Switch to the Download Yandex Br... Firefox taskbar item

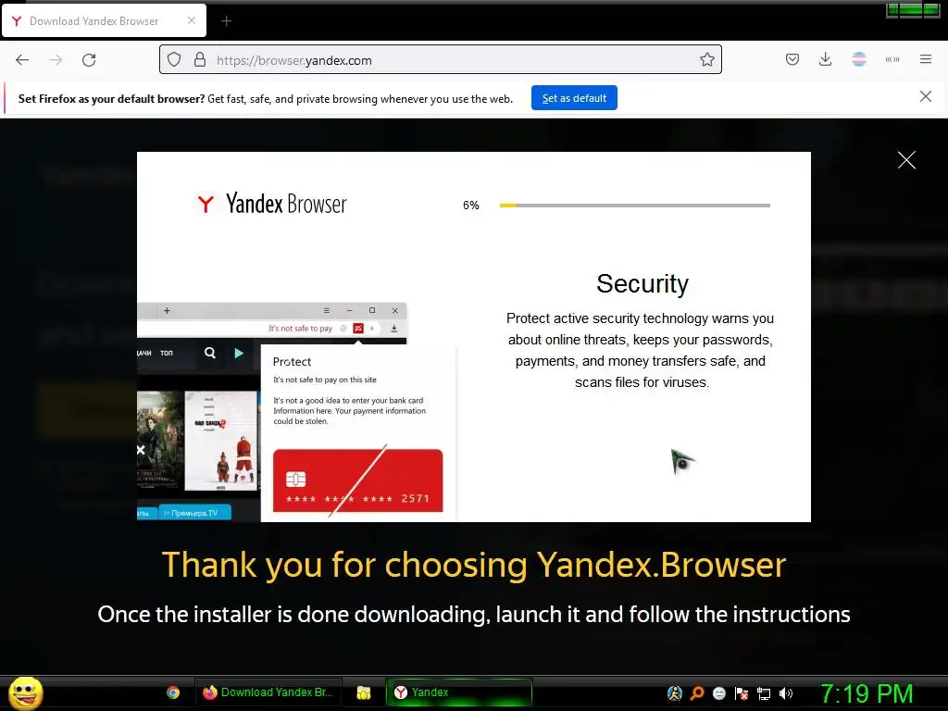(x=268, y=692)
